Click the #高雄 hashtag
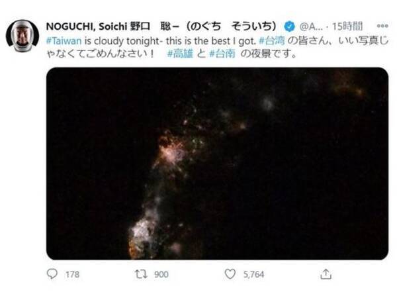This screenshot has height=298, width=397. pos(180,54)
